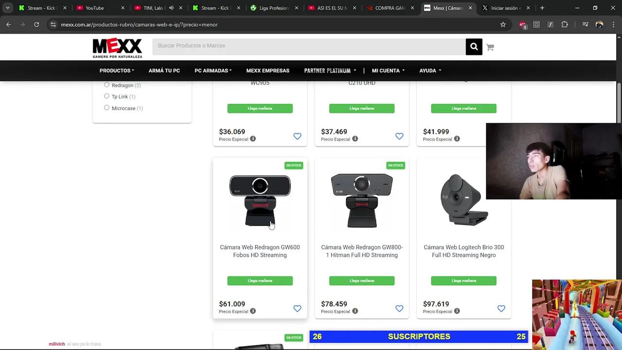This screenshot has height=350, width=622.
Task: Open Cámara Web Logitech Brio 300 title link
Action: [464, 251]
